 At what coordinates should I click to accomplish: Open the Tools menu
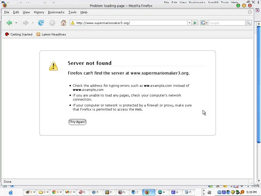[72, 12]
